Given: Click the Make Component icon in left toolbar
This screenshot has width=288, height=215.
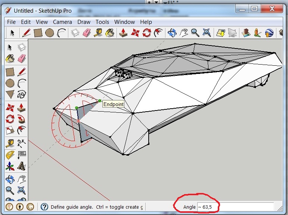Looking at the screenshot, I should pos(22,47).
